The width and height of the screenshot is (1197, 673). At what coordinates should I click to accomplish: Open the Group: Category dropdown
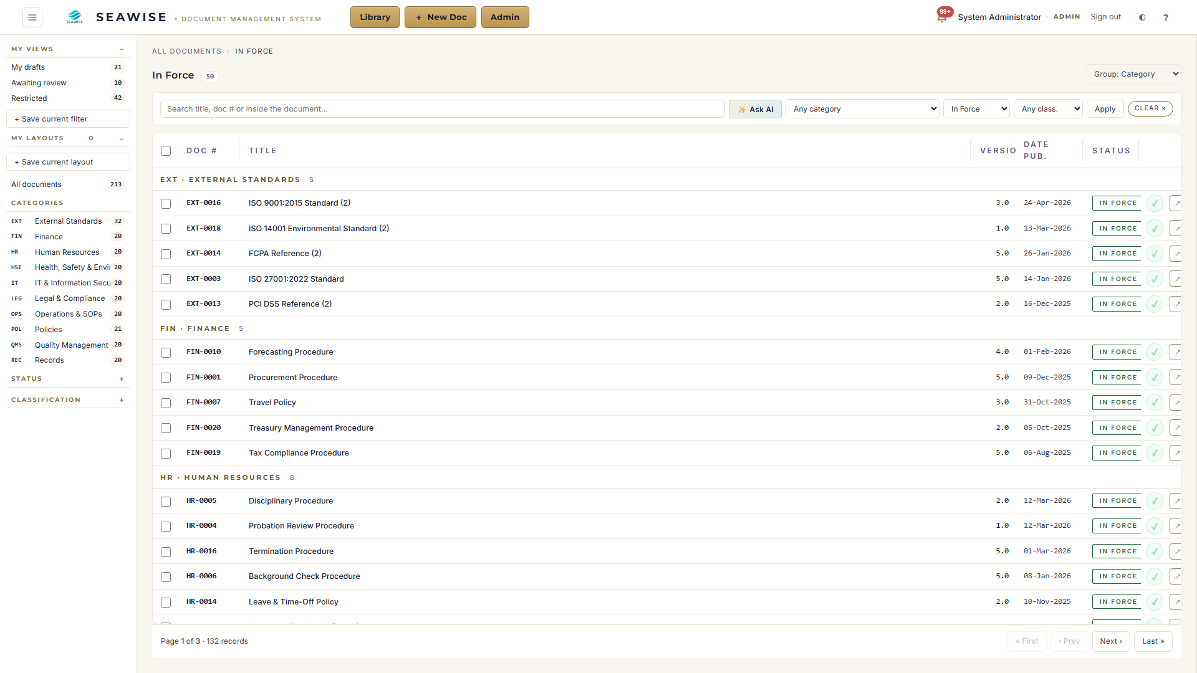coord(1133,74)
